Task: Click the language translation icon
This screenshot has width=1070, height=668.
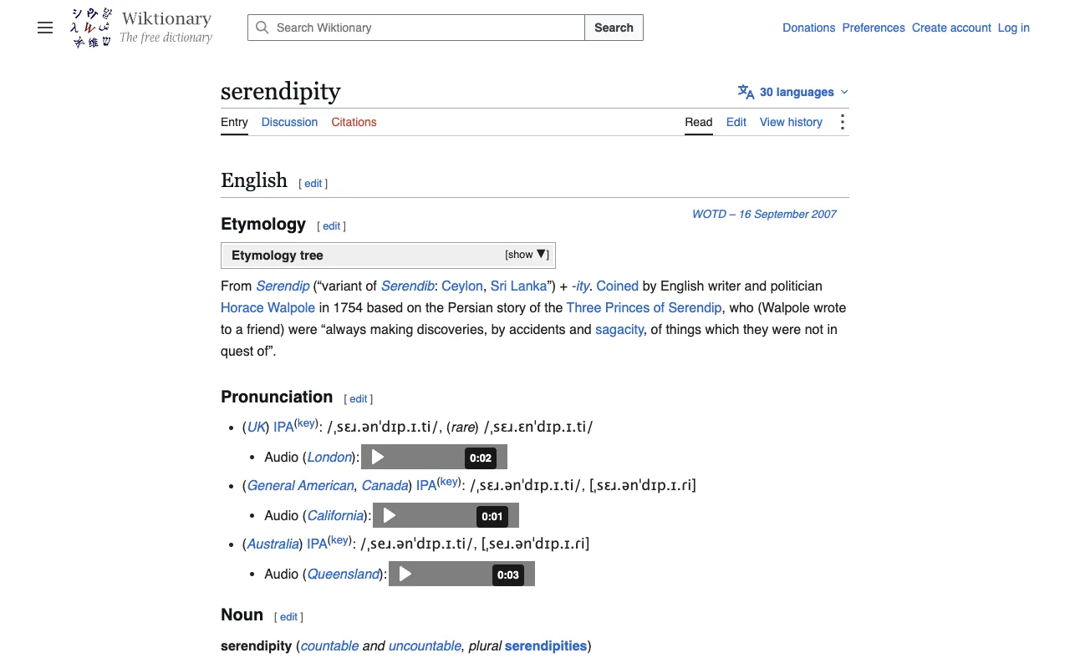Action: [x=746, y=92]
